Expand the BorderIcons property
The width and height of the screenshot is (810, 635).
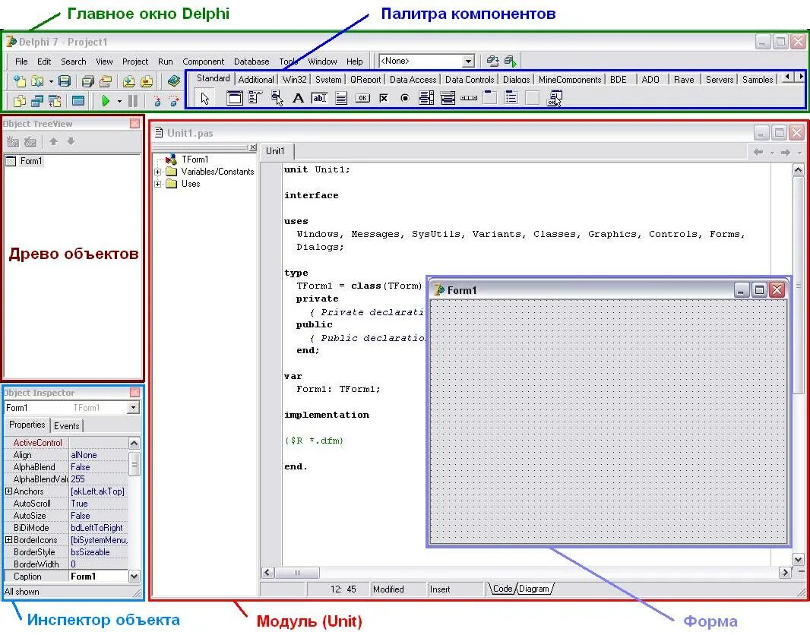point(8,539)
